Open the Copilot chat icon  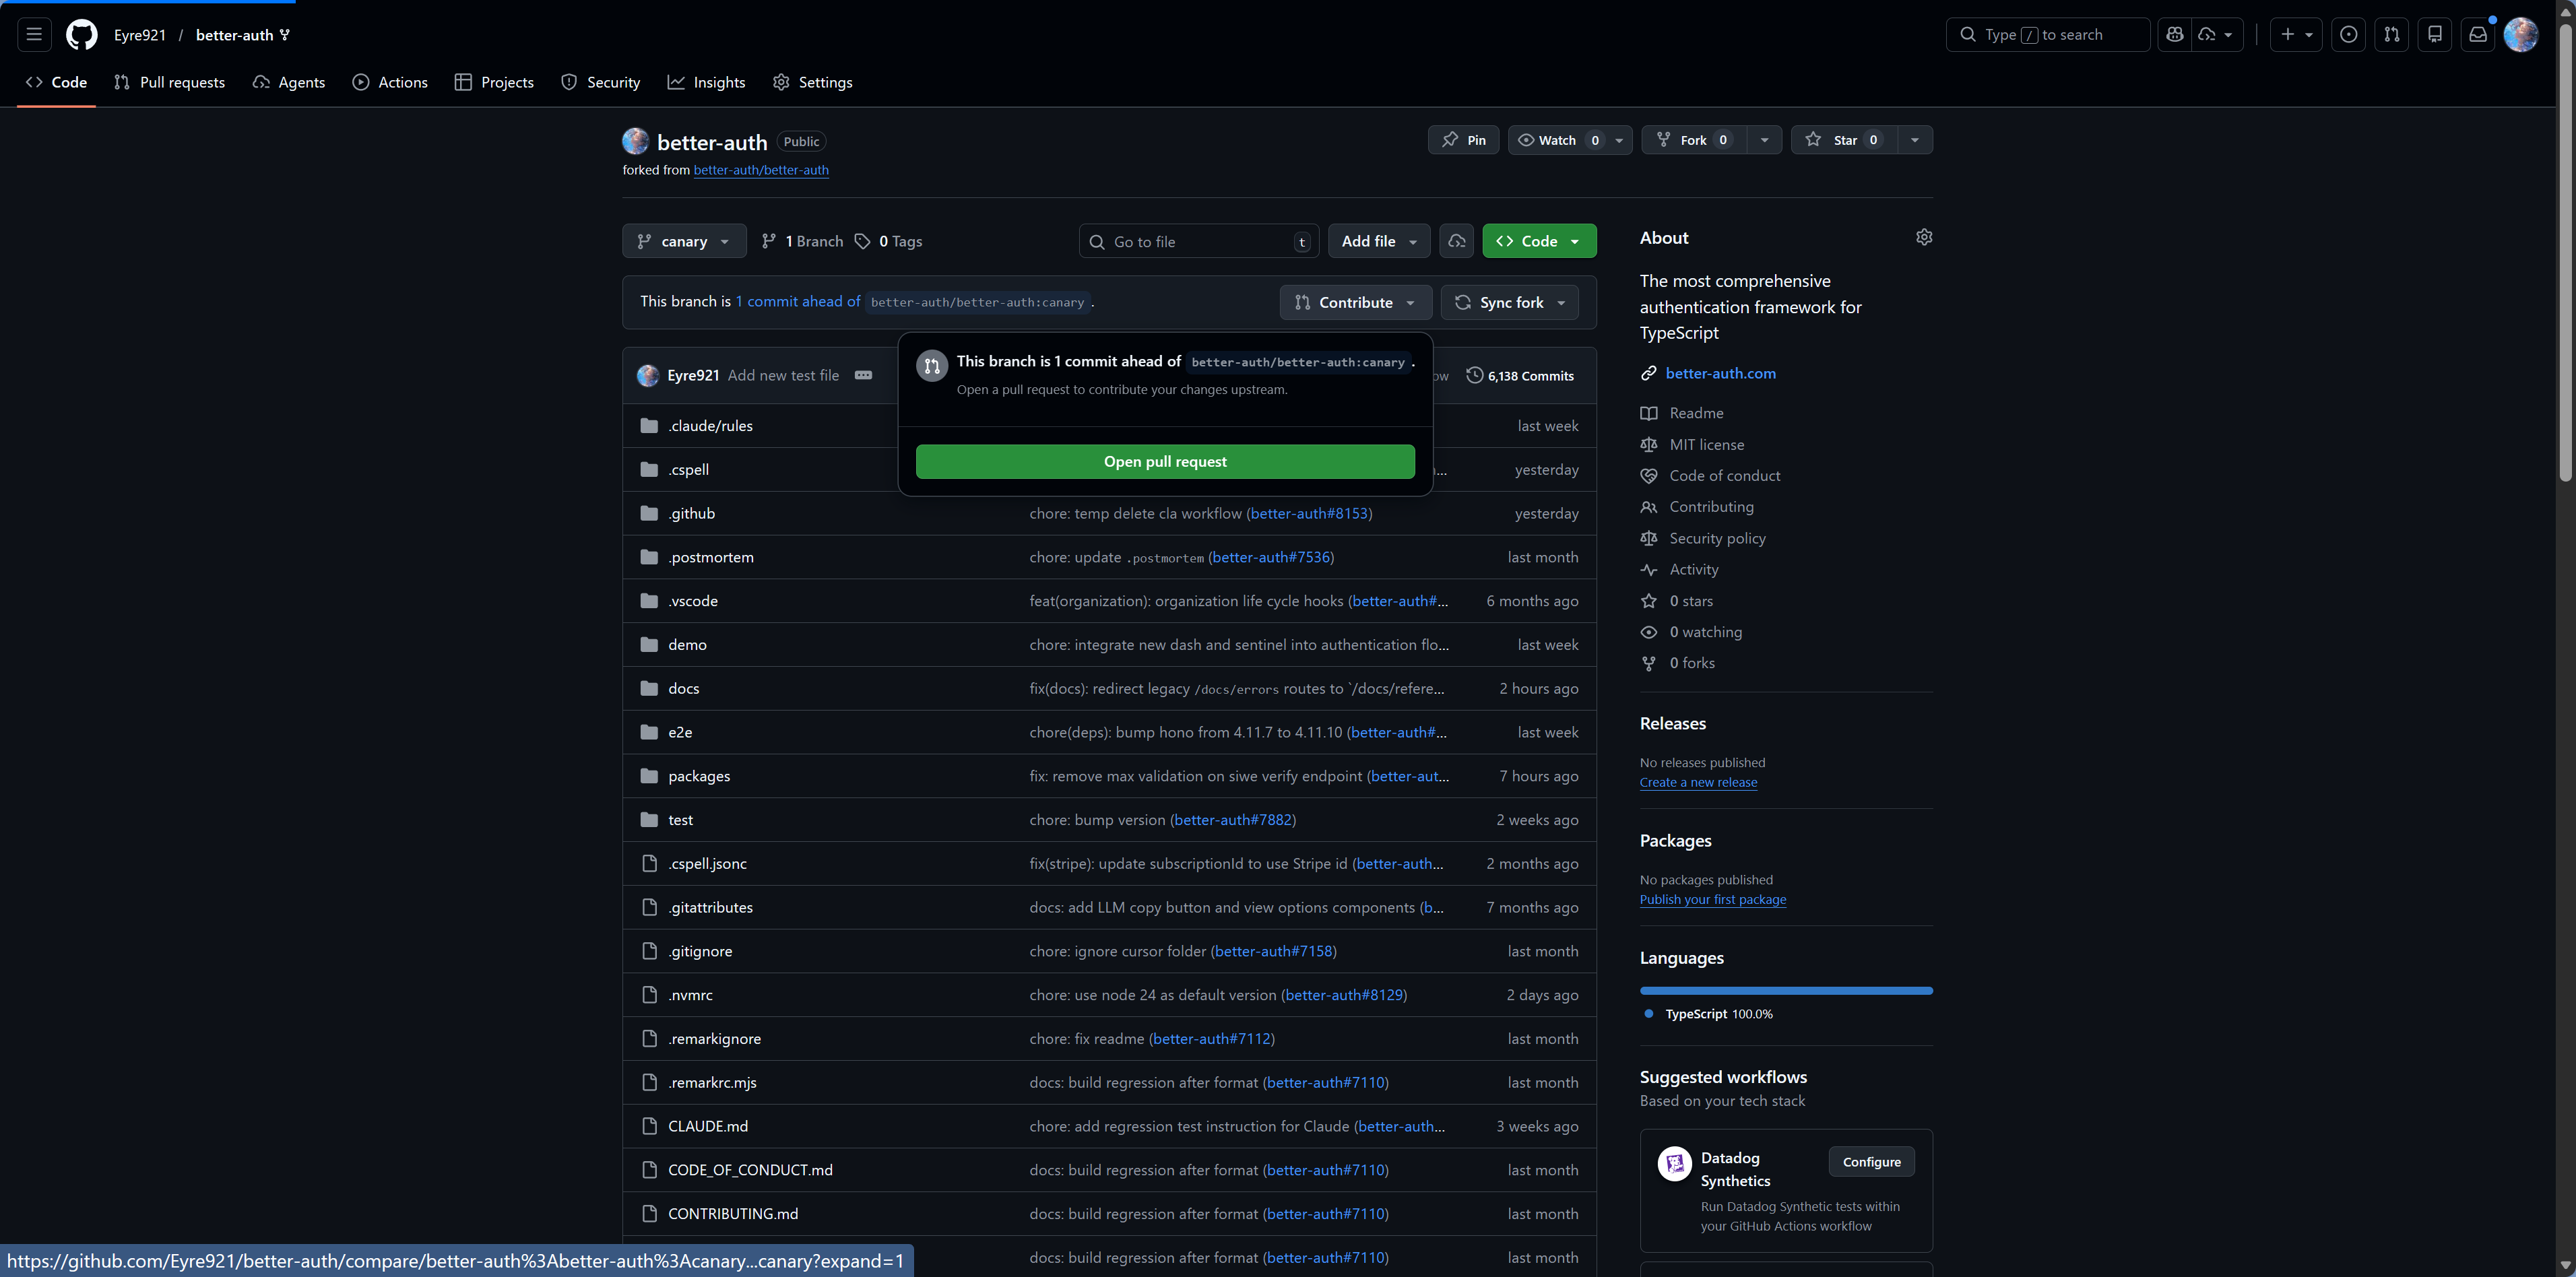2174,35
